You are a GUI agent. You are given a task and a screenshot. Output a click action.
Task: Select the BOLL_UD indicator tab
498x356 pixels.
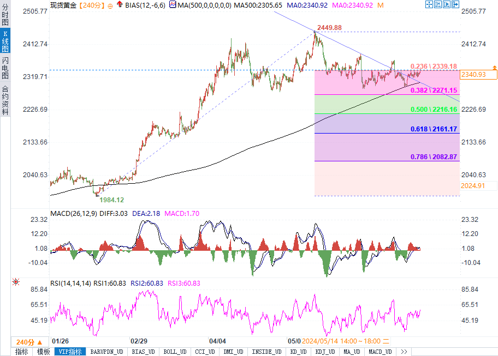click(175, 352)
